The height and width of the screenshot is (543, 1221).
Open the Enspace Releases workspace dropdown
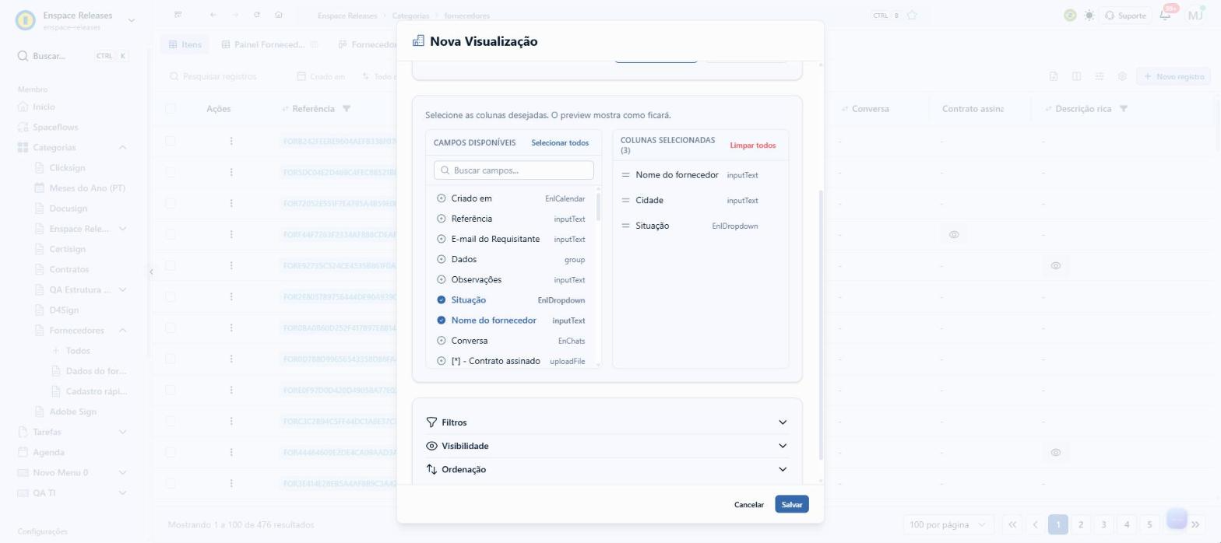point(131,20)
